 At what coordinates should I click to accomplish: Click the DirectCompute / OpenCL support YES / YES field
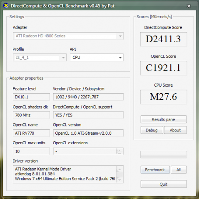tap(88, 115)
